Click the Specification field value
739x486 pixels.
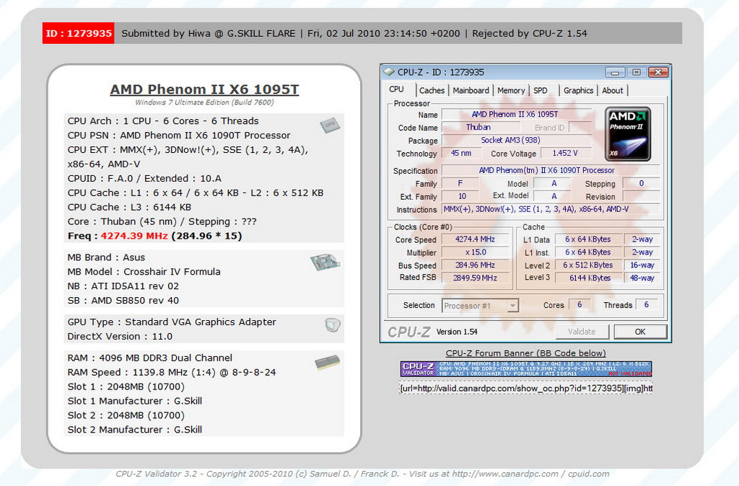pyautogui.click(x=550, y=170)
